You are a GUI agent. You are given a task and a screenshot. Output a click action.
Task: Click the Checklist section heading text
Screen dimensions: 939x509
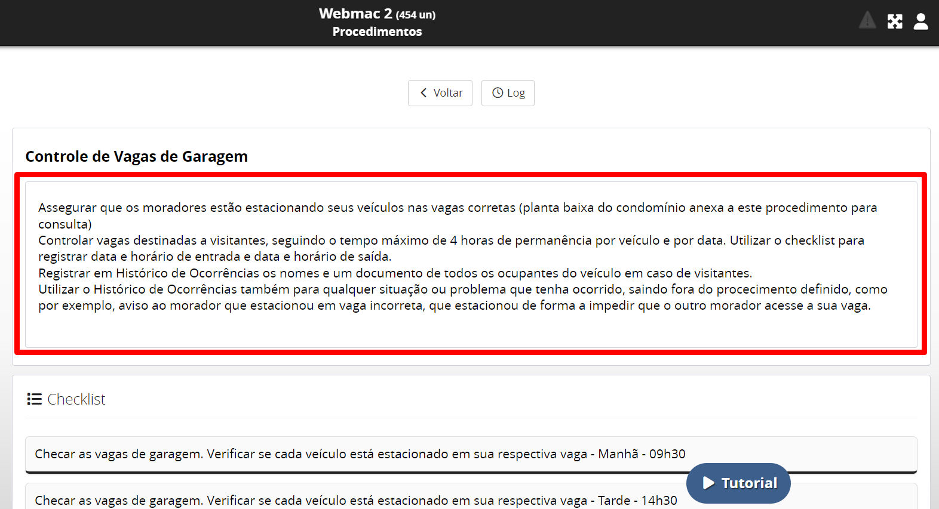pyautogui.click(x=76, y=399)
